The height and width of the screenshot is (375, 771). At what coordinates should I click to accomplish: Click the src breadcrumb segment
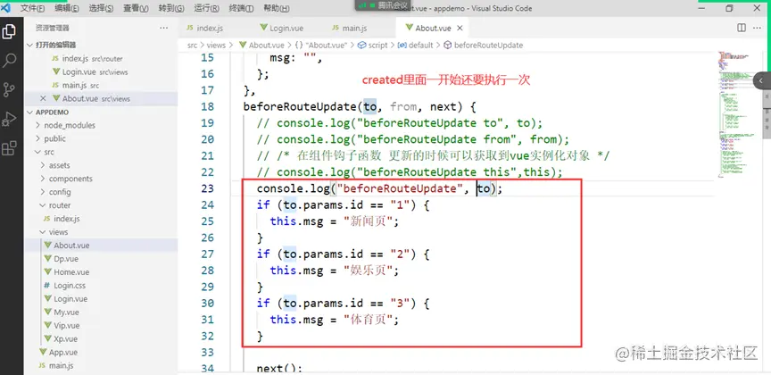192,45
